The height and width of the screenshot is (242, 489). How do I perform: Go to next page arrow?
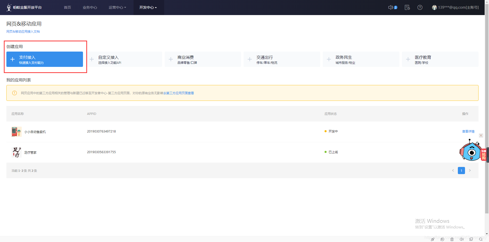coord(470,171)
